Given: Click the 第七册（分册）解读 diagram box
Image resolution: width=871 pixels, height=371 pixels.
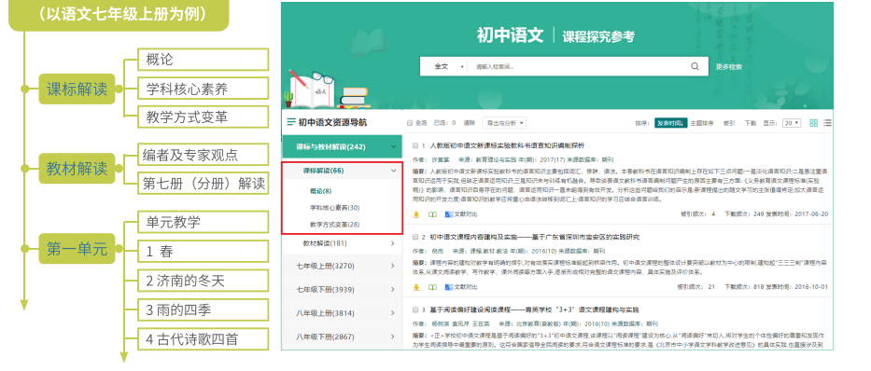Looking at the screenshot, I should point(203,183).
